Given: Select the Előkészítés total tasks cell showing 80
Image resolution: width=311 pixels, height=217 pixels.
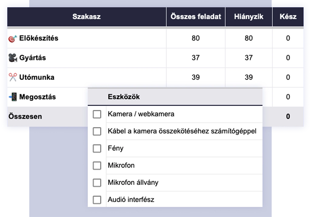Looking at the screenshot, I should tap(196, 38).
